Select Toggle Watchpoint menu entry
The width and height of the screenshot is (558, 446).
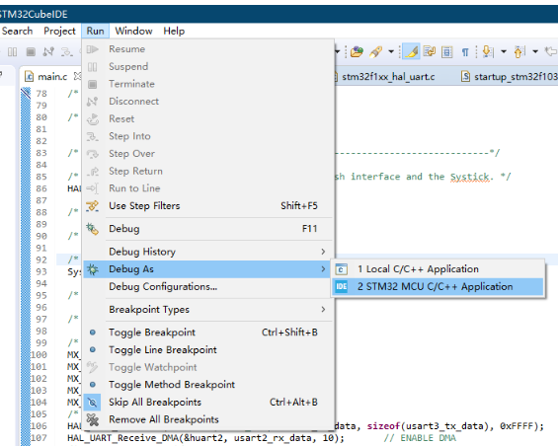coord(207,367)
